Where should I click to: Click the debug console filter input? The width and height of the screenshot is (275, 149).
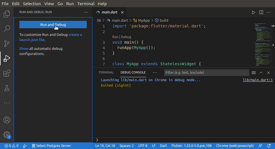tap(206, 73)
